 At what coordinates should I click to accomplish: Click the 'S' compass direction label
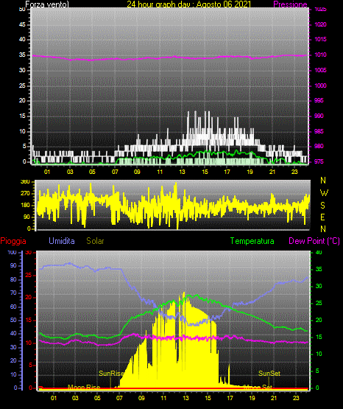(322, 206)
